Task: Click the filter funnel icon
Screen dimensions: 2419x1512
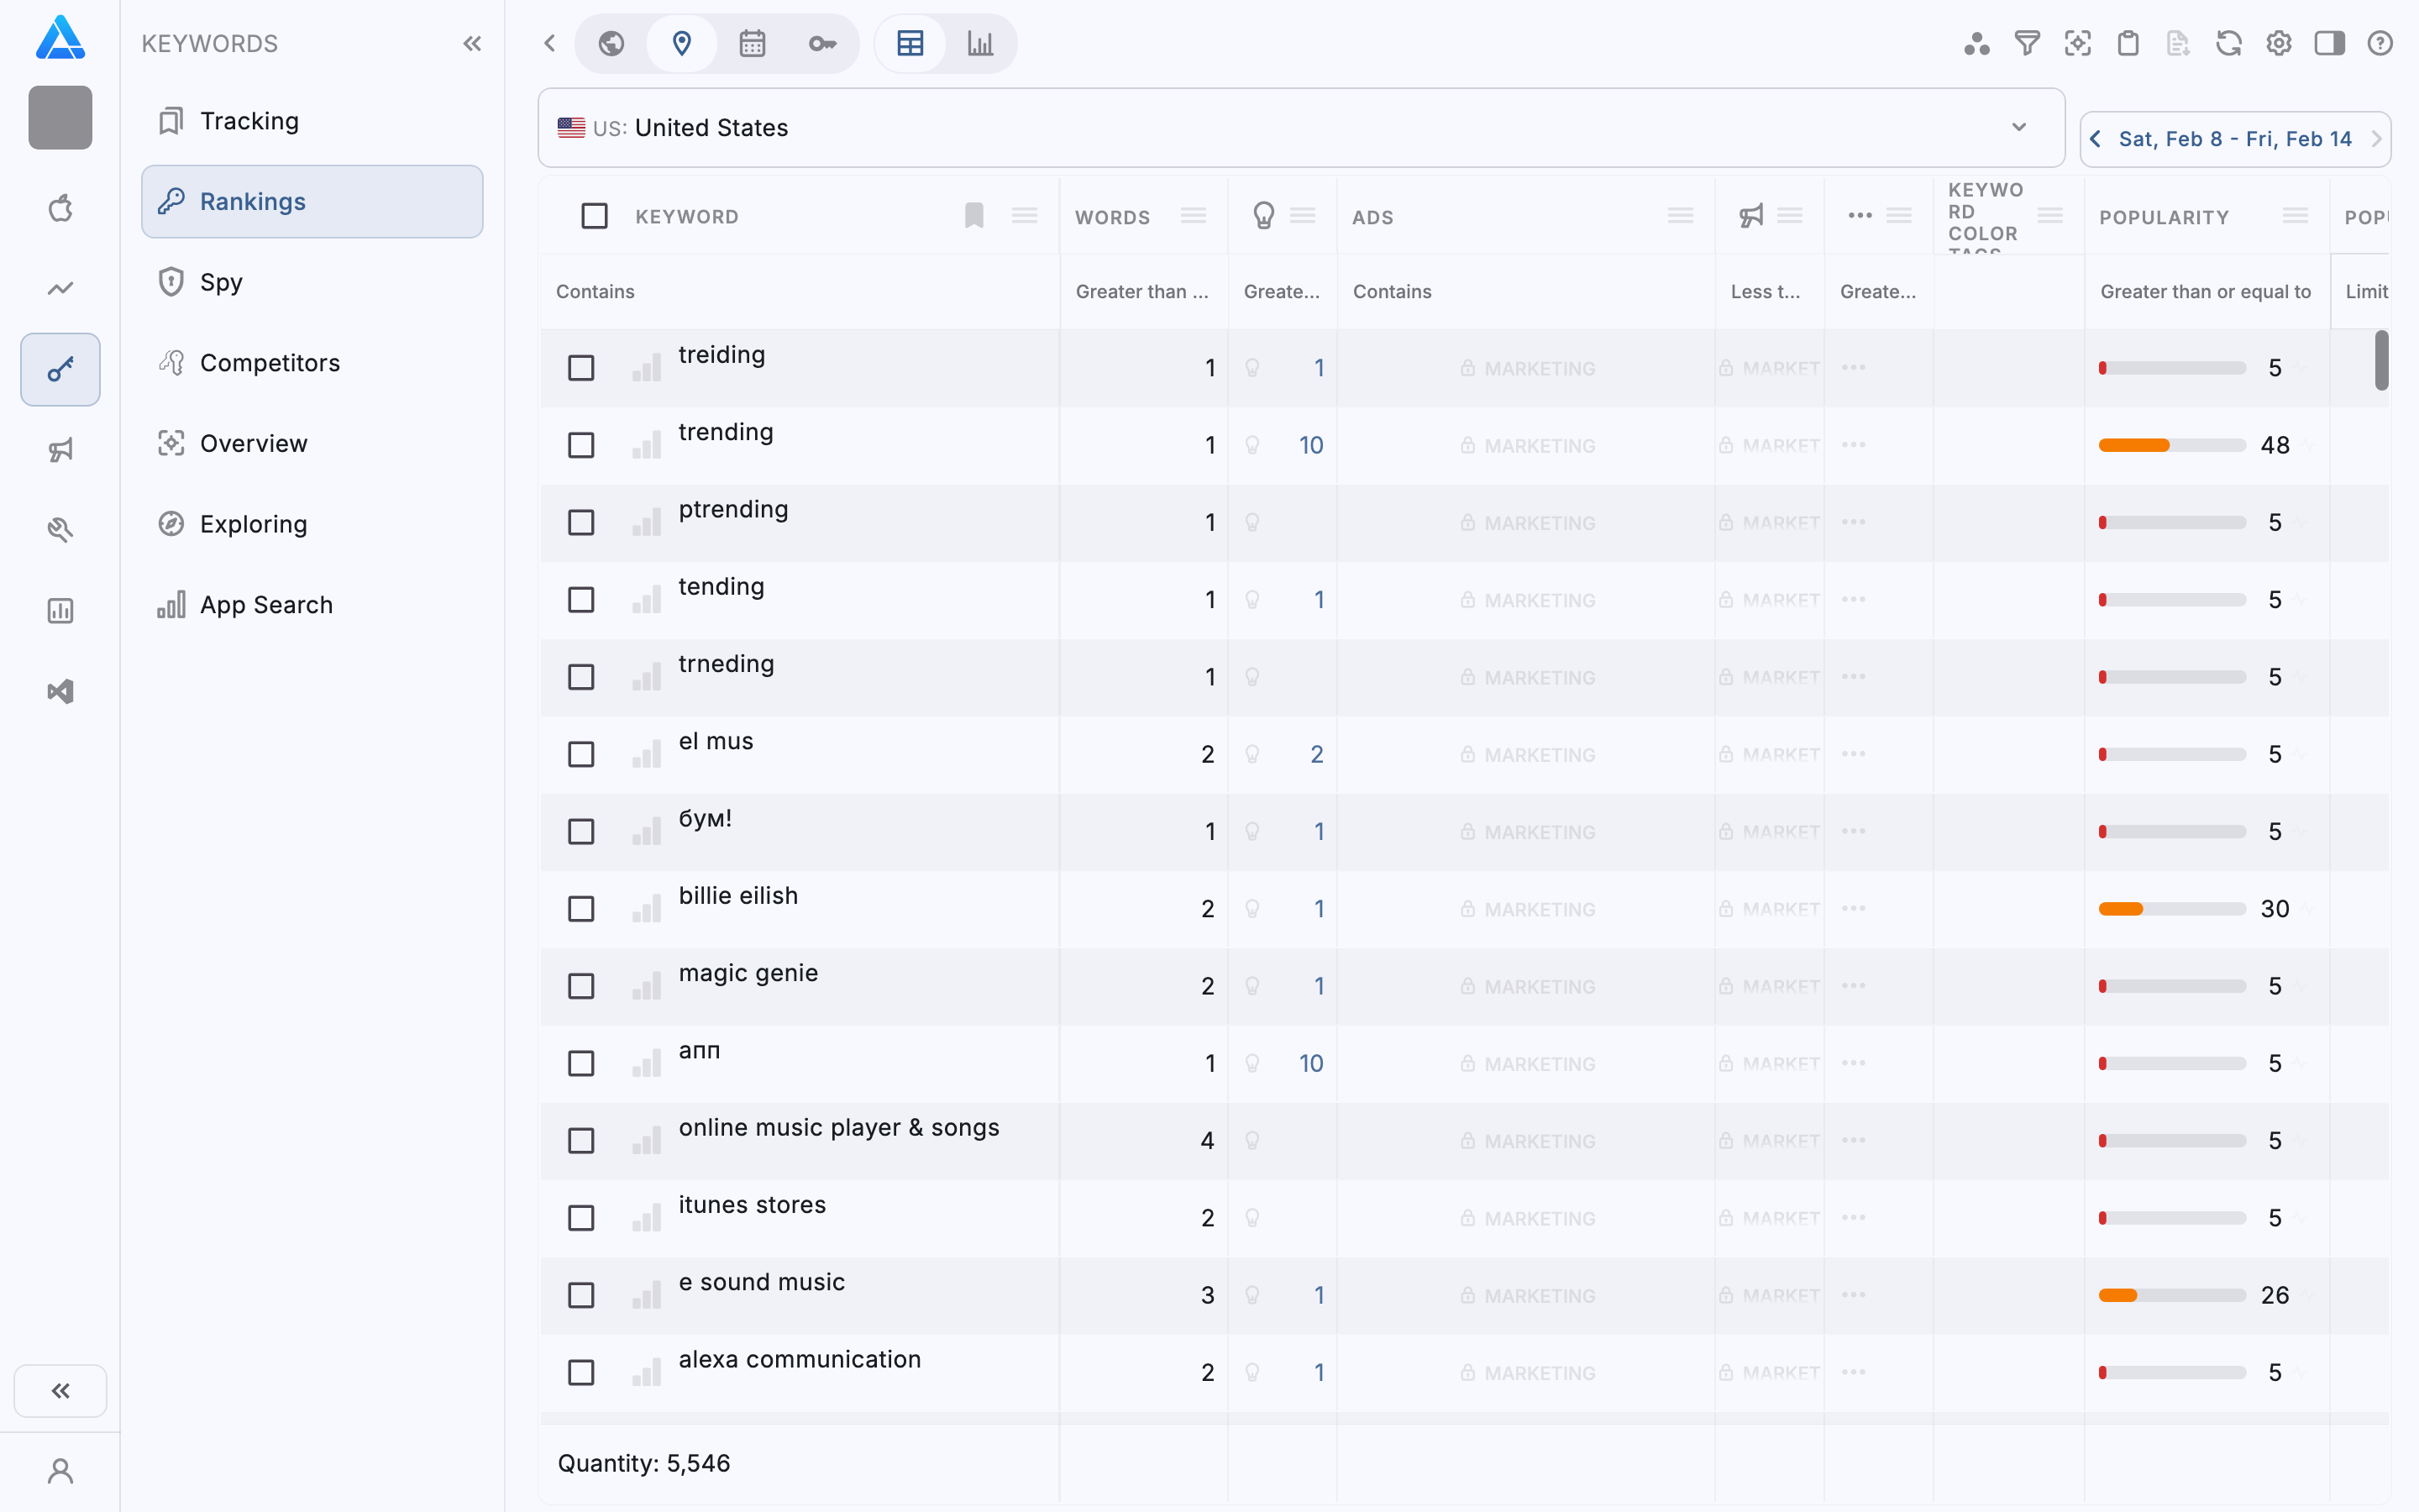Action: (2027, 43)
